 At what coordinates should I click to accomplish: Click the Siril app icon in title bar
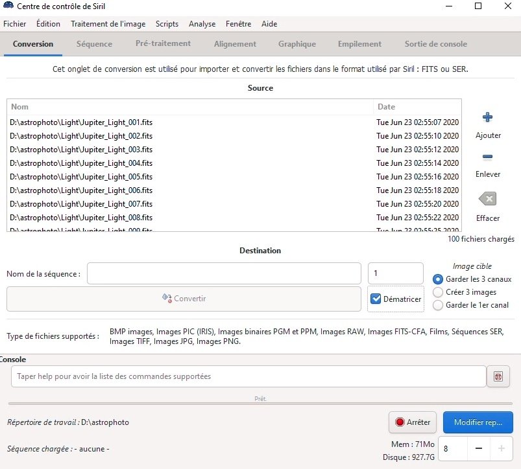coord(8,6)
